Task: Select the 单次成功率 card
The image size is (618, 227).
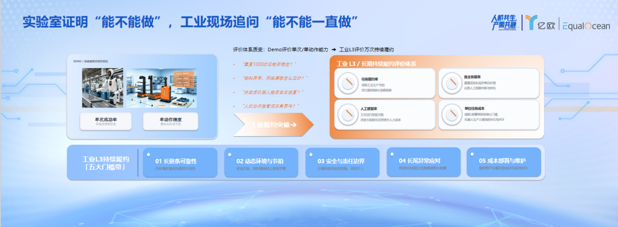Action: 105,121
